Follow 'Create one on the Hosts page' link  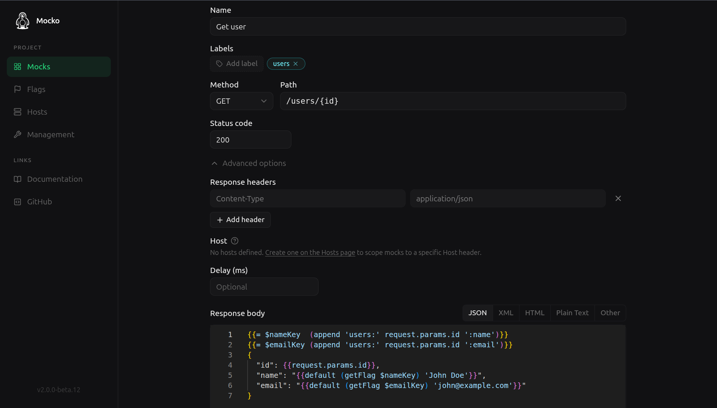(310, 253)
